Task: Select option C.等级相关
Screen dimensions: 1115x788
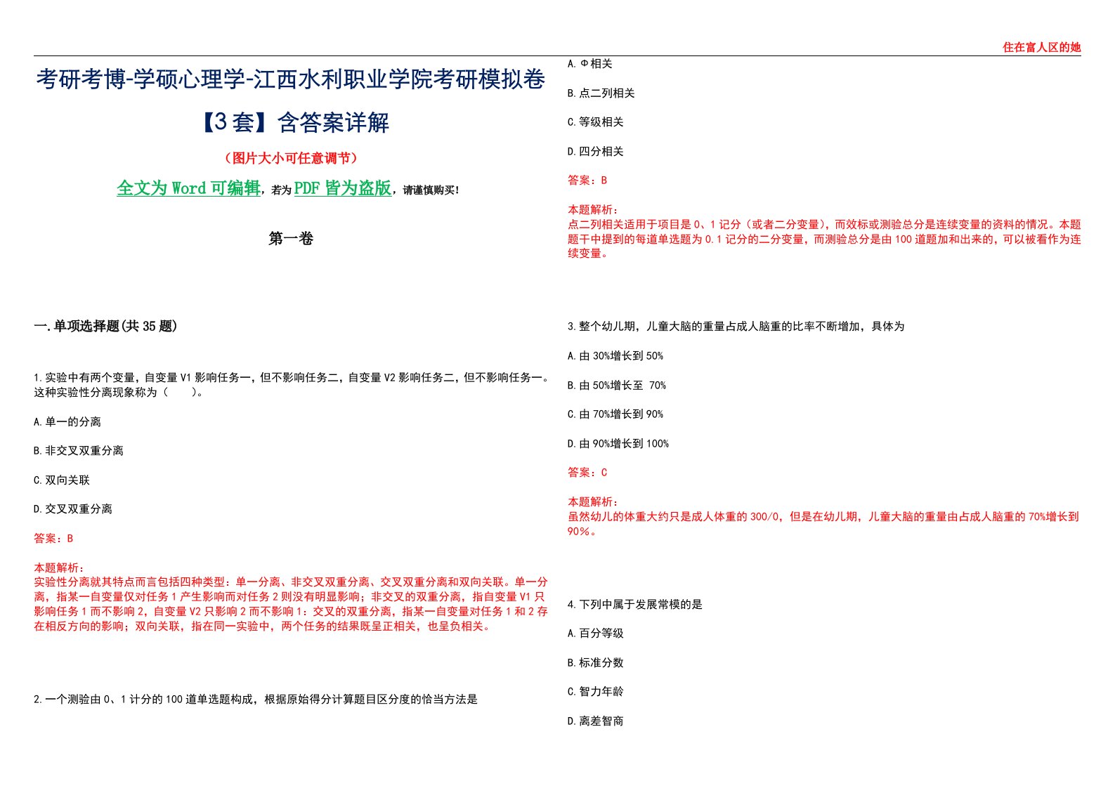Action: 596,122
